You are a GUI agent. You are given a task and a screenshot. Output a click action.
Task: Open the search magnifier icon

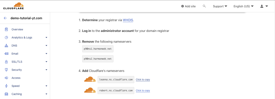204,6
